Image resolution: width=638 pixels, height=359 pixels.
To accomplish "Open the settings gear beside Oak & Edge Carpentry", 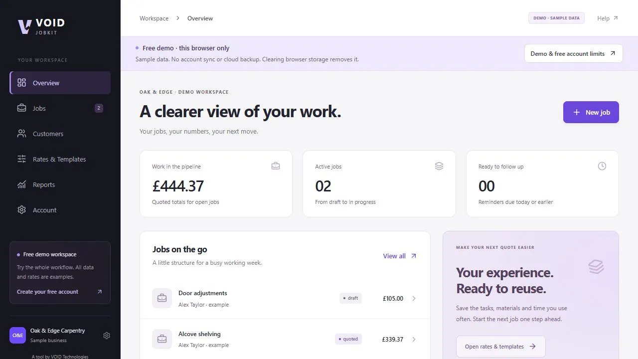I will pos(106,336).
